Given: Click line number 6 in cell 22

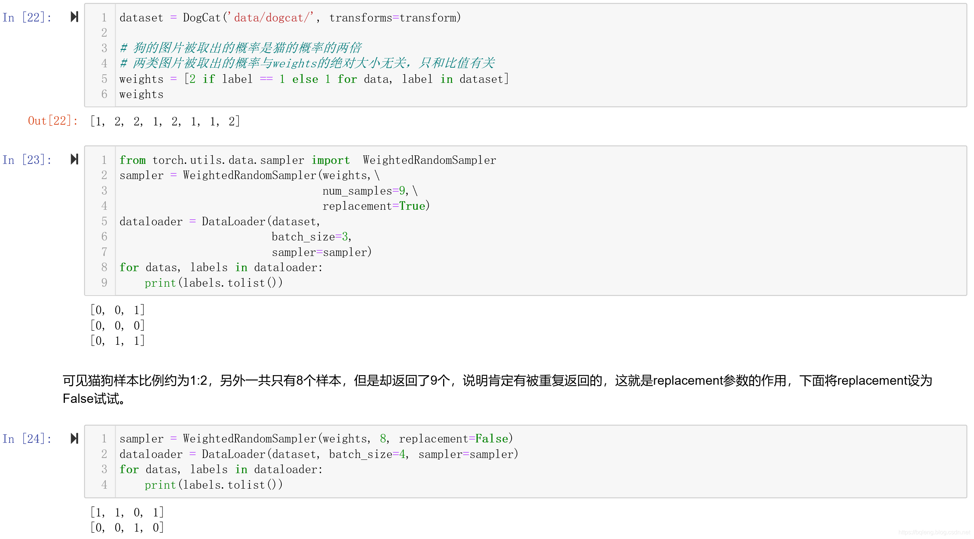Looking at the screenshot, I should [x=104, y=94].
